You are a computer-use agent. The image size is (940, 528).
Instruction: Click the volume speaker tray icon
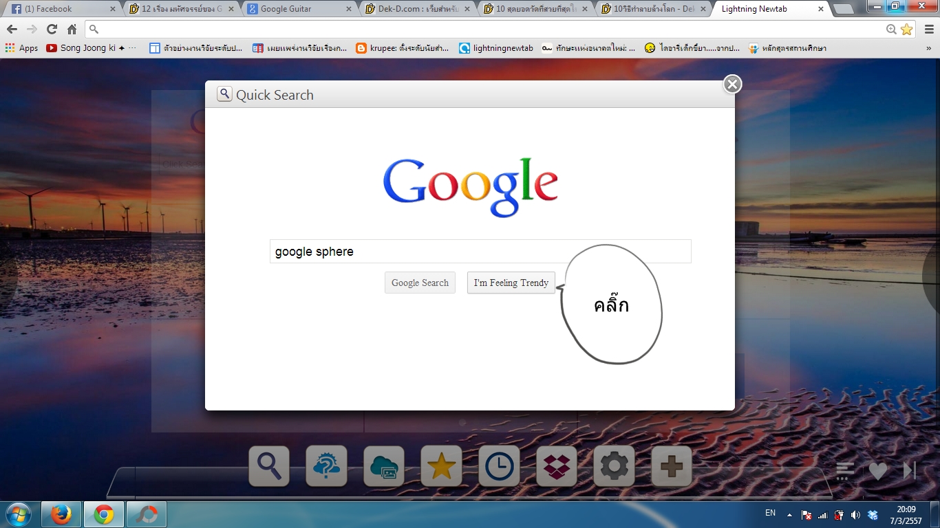(855, 514)
